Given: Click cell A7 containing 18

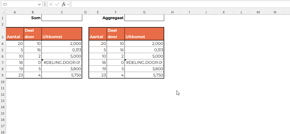Looking at the screenshot, I should pos(15,63).
